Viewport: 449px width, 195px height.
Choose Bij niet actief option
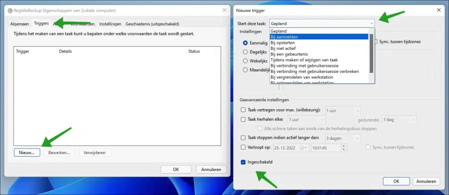(319, 48)
